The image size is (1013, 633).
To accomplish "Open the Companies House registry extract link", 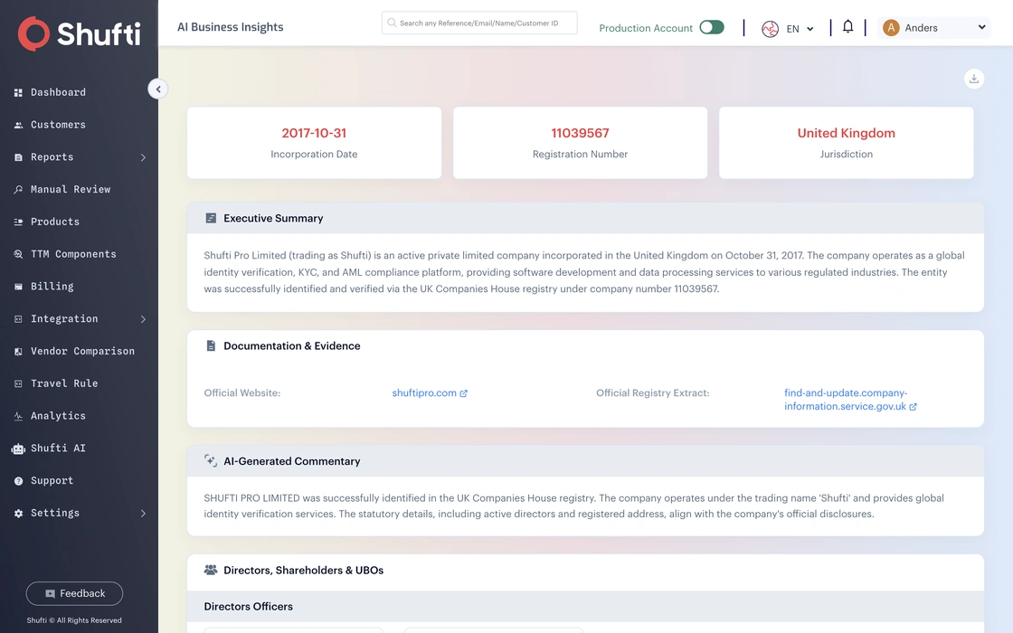I will point(850,399).
